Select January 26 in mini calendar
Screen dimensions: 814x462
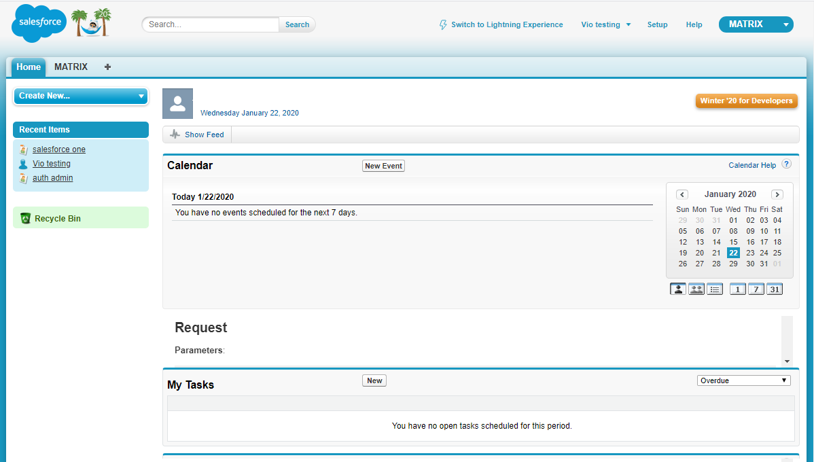[683, 264]
